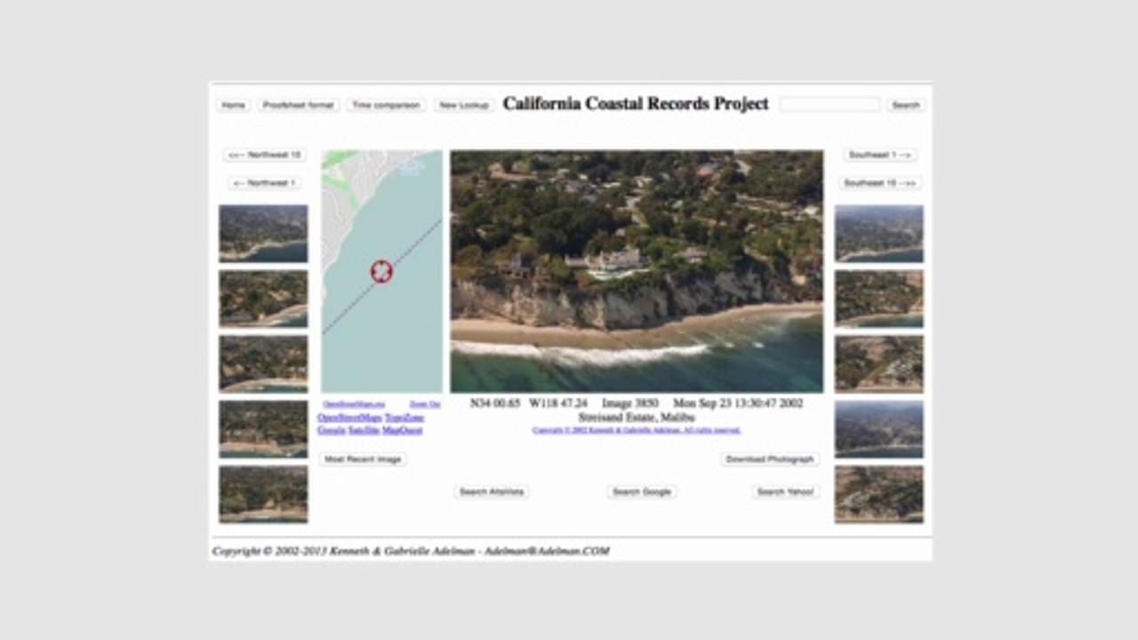Click the red map marker
Image resolution: width=1138 pixels, height=640 pixels.
[x=381, y=271]
